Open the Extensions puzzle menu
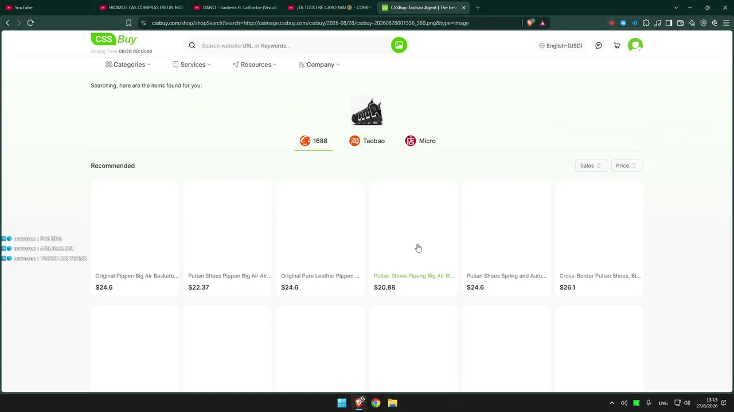 646,23
